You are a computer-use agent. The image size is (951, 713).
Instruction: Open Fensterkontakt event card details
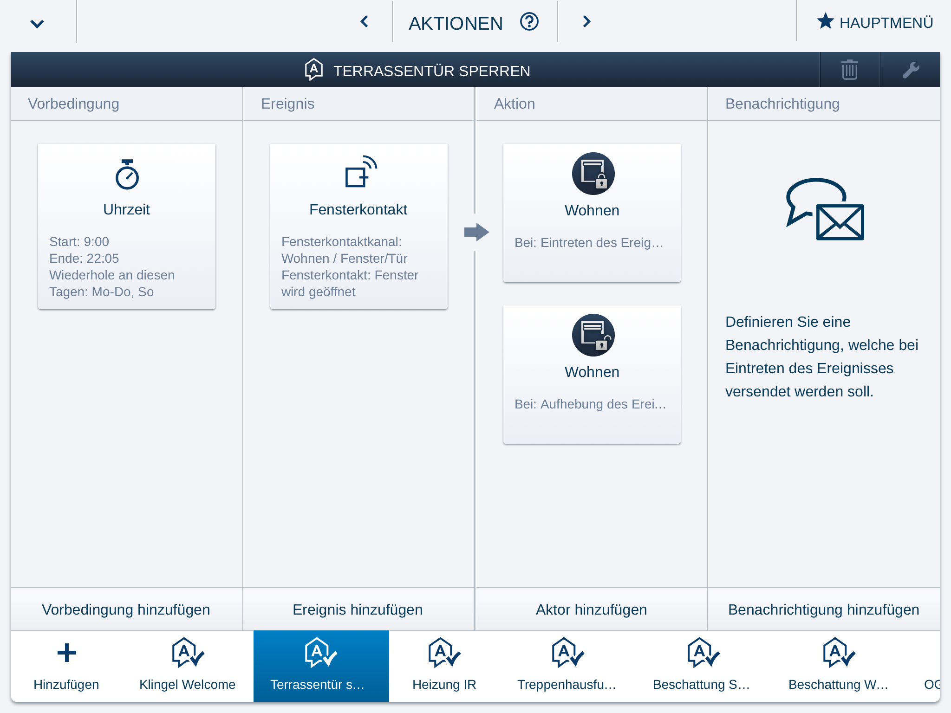coord(359,227)
